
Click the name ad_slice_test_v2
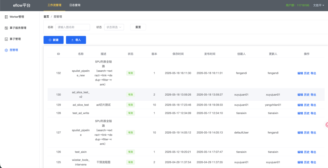tap(81, 95)
